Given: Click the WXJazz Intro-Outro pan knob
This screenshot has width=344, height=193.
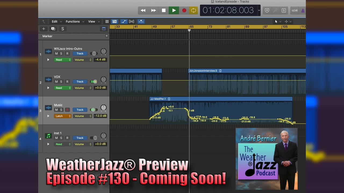Looking at the screenshot, I should (x=103, y=51).
